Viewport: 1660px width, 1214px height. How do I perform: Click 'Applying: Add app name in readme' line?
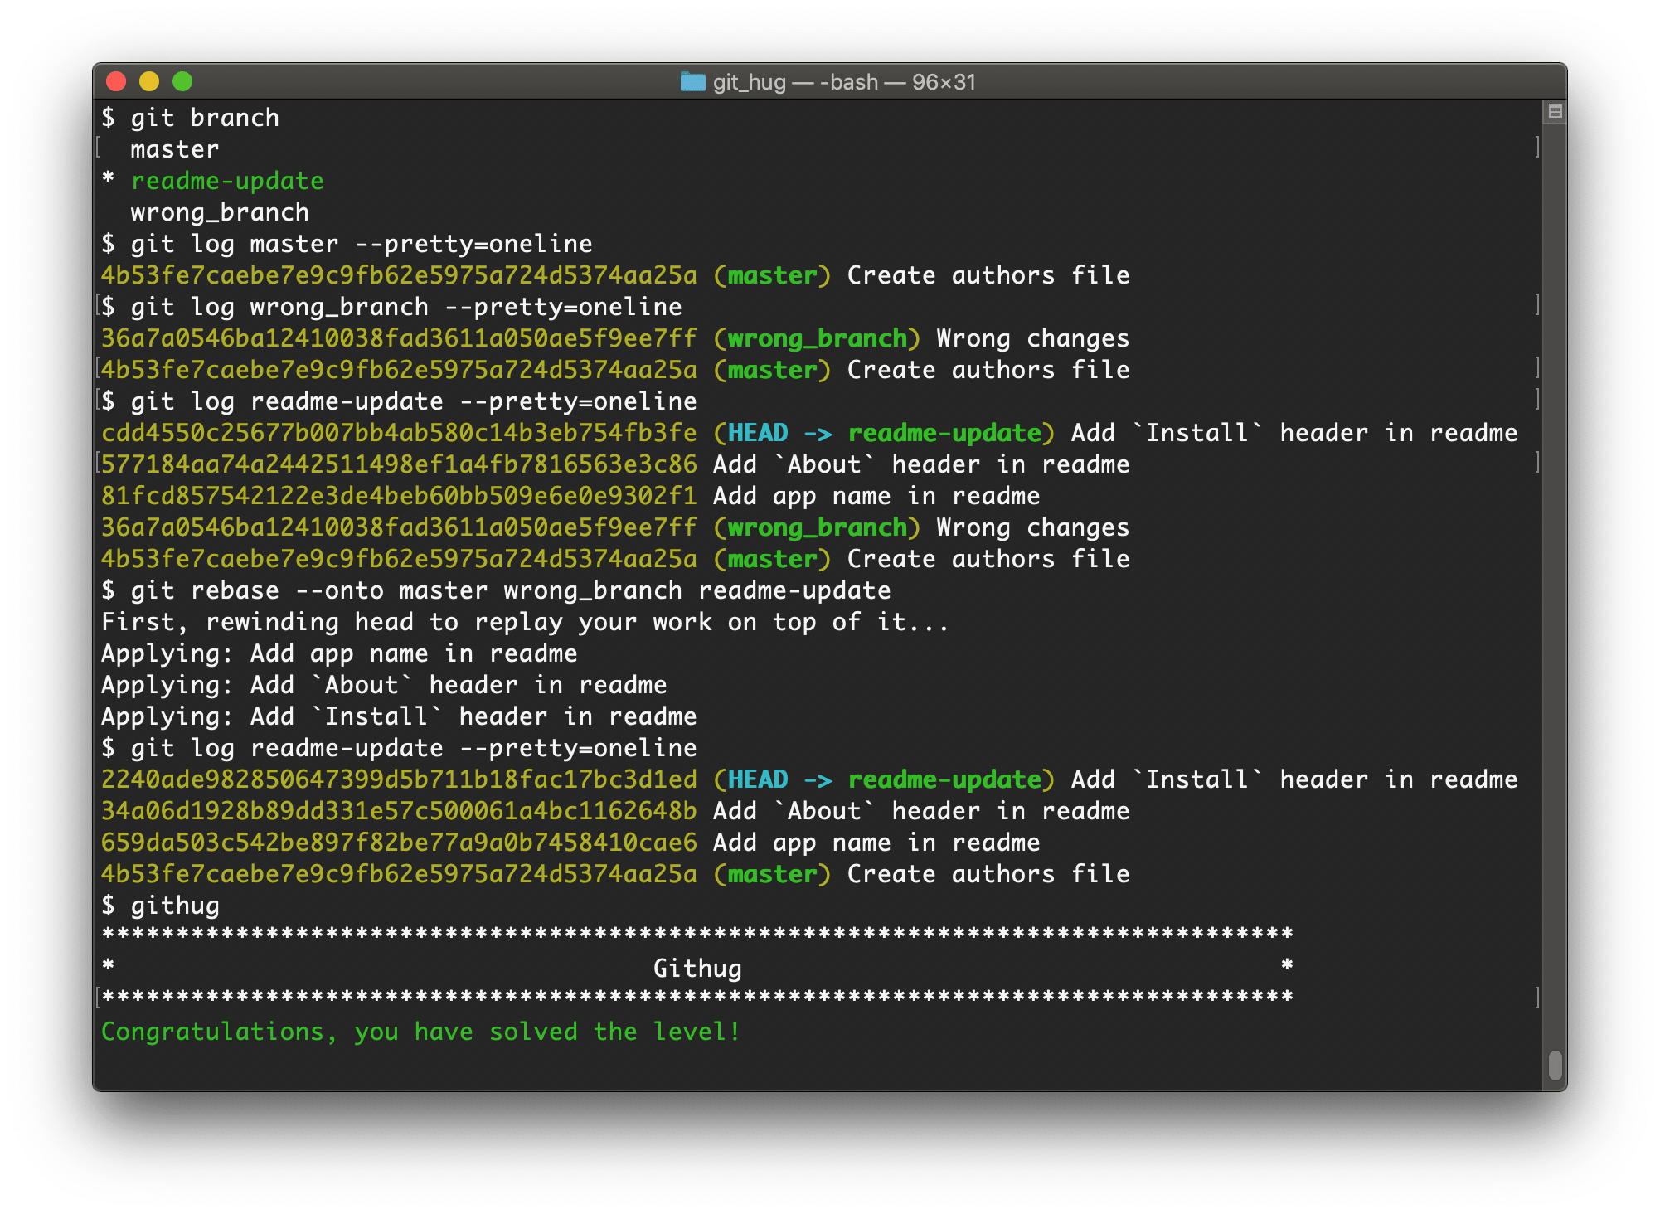click(339, 653)
